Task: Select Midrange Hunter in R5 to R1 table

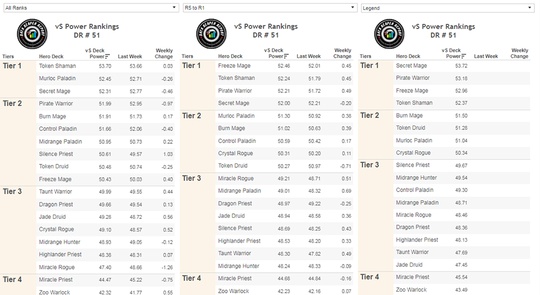Action: tap(239, 266)
